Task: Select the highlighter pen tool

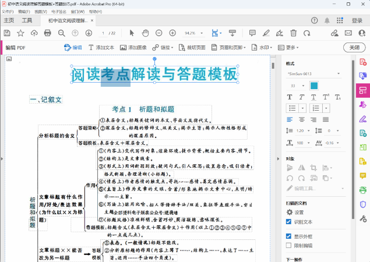Action: click(x=266, y=33)
